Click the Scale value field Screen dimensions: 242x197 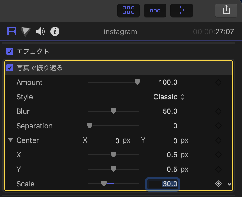click(x=163, y=184)
